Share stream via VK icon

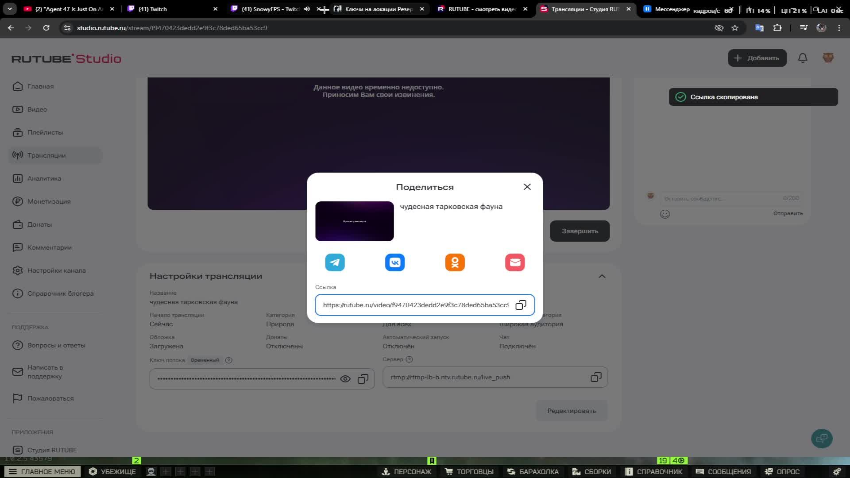click(394, 262)
